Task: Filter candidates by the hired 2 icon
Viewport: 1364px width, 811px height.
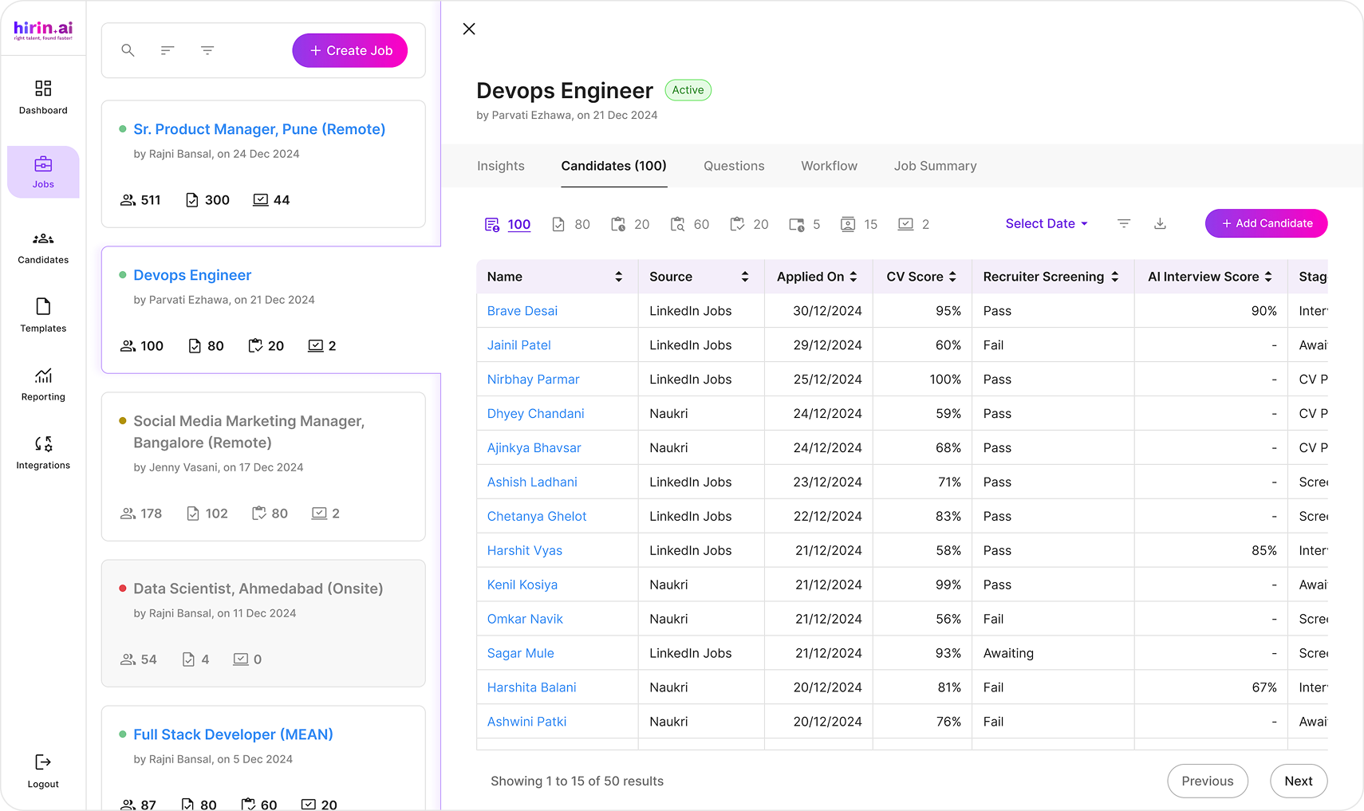Action: [x=913, y=225]
